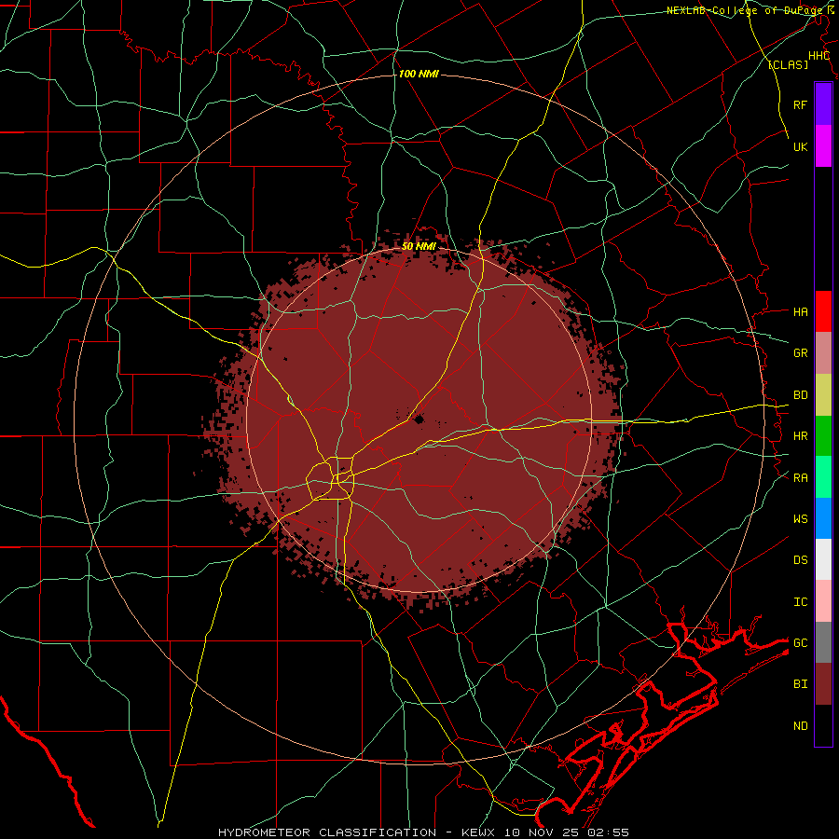The height and width of the screenshot is (839, 839).
Task: Click the RA light-green legend swatch
Action: tap(823, 476)
